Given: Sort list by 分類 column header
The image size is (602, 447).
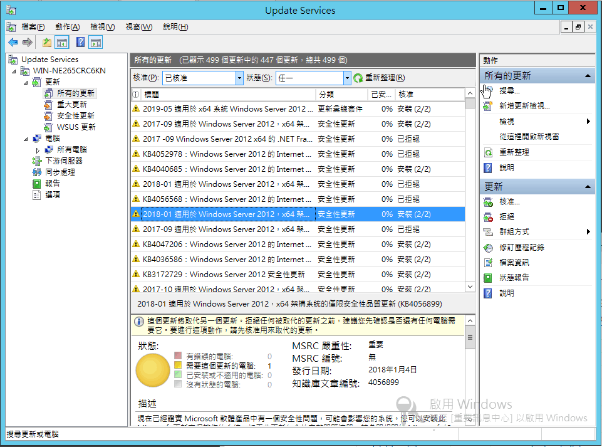Looking at the screenshot, I should (x=341, y=95).
